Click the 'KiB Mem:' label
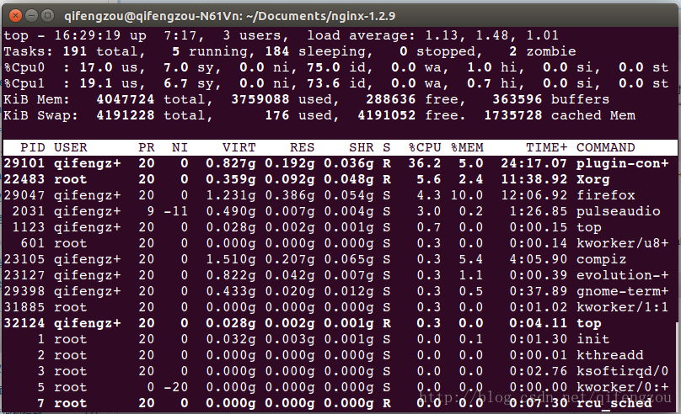Viewport: 681px width, 414px height. (36, 99)
